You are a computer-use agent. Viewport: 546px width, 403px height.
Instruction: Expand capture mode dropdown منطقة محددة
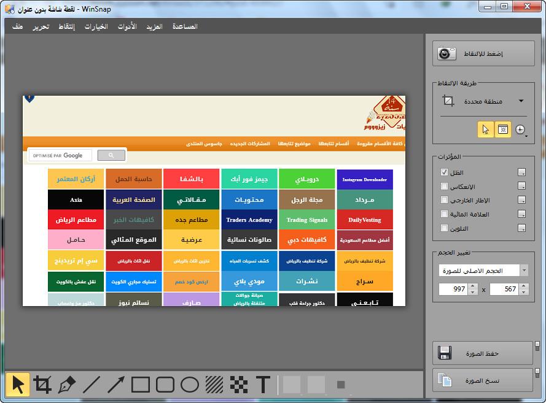pyautogui.click(x=521, y=101)
